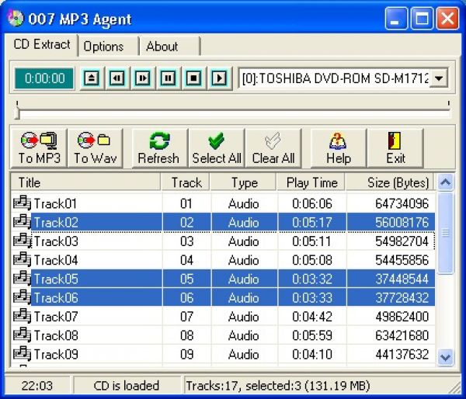Switch to the Options tab

104,46
